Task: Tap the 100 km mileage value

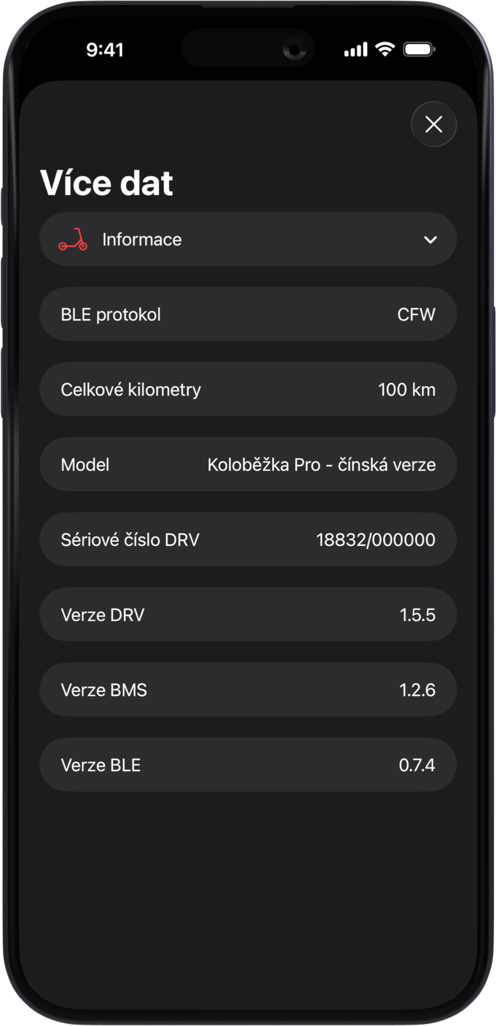Action: [406, 390]
